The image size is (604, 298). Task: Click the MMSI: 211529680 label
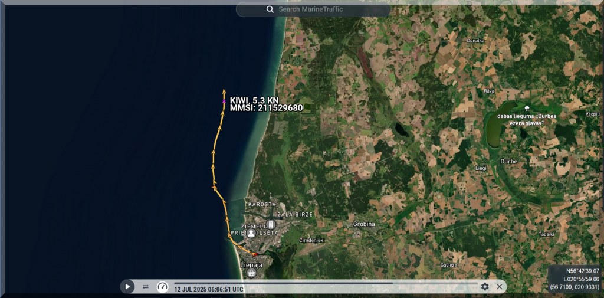coord(266,109)
